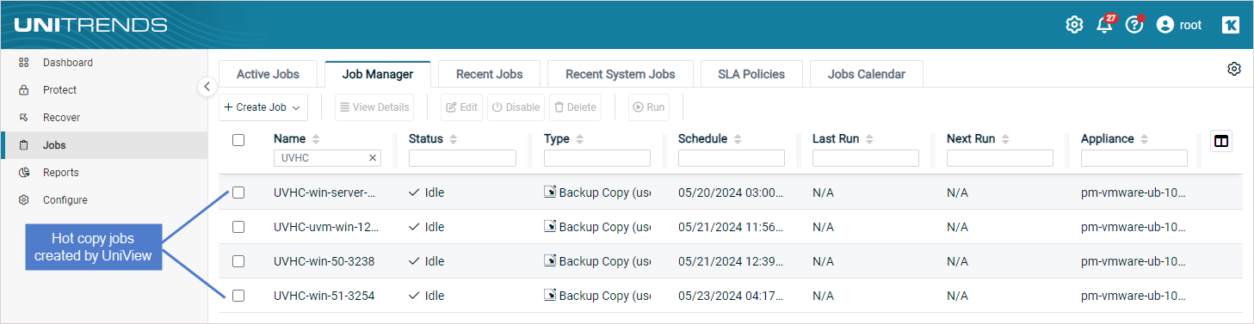1254x324 pixels.
Task: Click the 05/21/2024 12:39 schedule cell
Action: click(732, 261)
